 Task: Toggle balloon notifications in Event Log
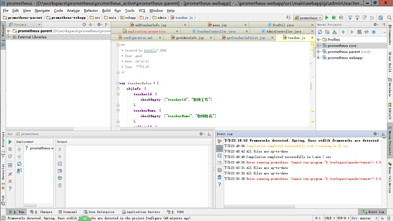(x=220, y=148)
